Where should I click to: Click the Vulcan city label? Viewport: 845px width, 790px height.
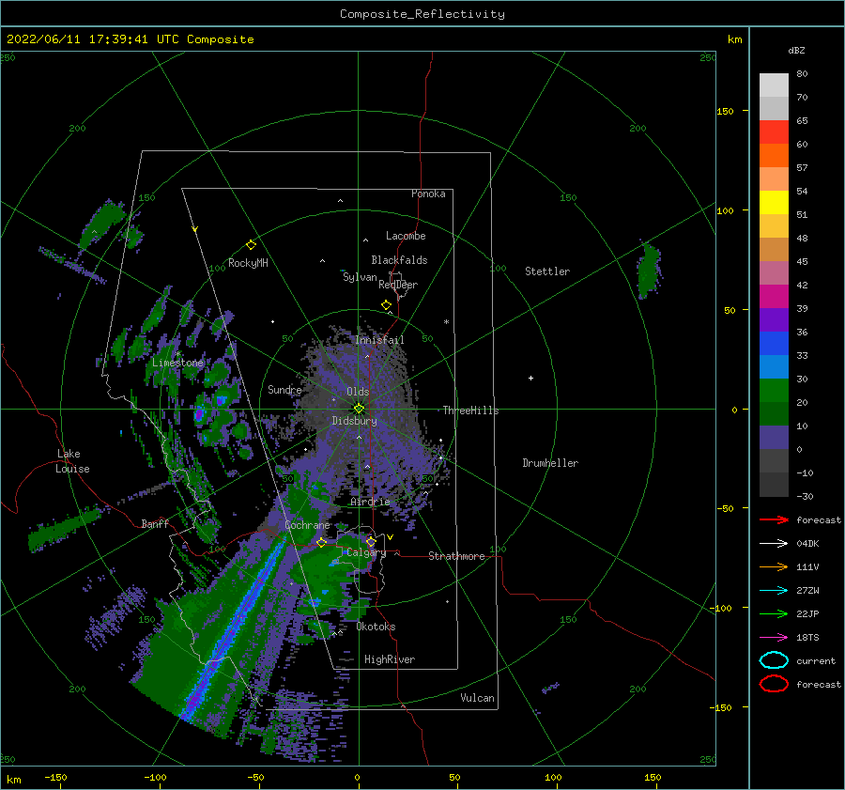coord(477,698)
